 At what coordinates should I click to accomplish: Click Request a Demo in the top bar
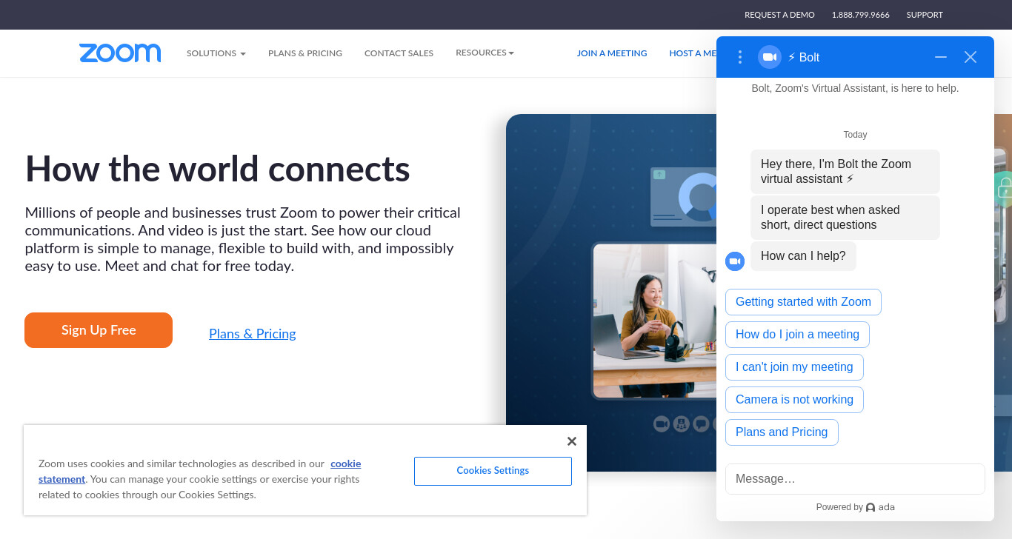[779, 15]
